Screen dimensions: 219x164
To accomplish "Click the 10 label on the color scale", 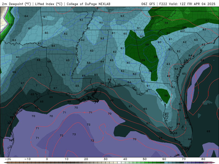I will click(67, 159).
